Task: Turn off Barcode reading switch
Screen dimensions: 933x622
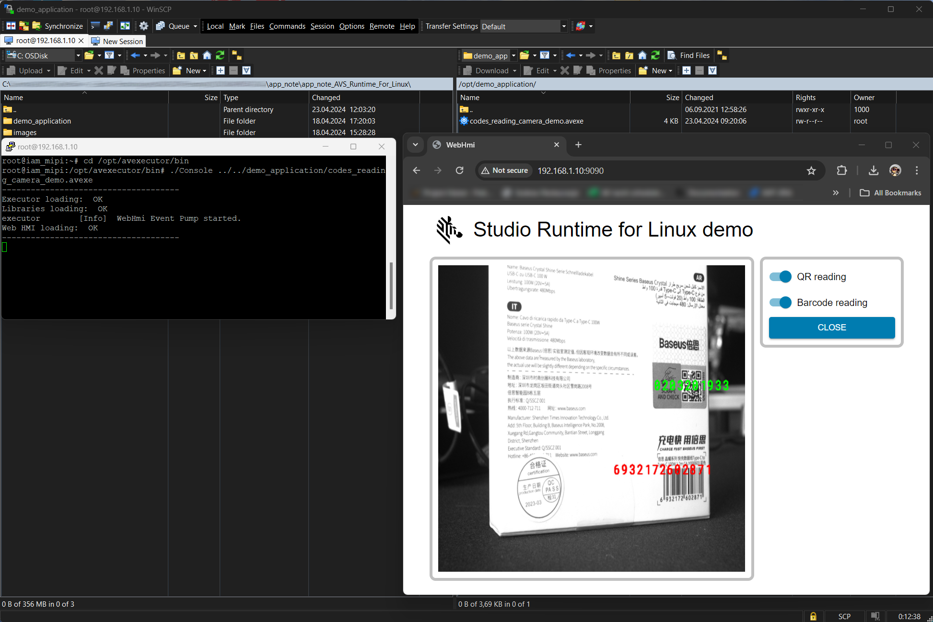Action: coord(780,303)
